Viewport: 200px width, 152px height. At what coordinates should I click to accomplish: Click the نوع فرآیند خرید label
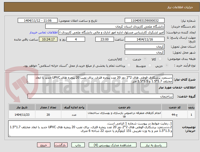185,65
